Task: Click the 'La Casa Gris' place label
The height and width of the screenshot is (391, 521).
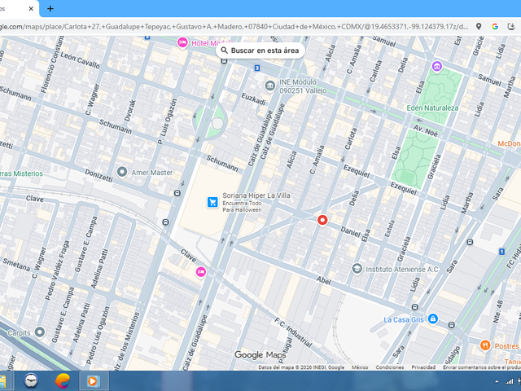Action: (404, 320)
